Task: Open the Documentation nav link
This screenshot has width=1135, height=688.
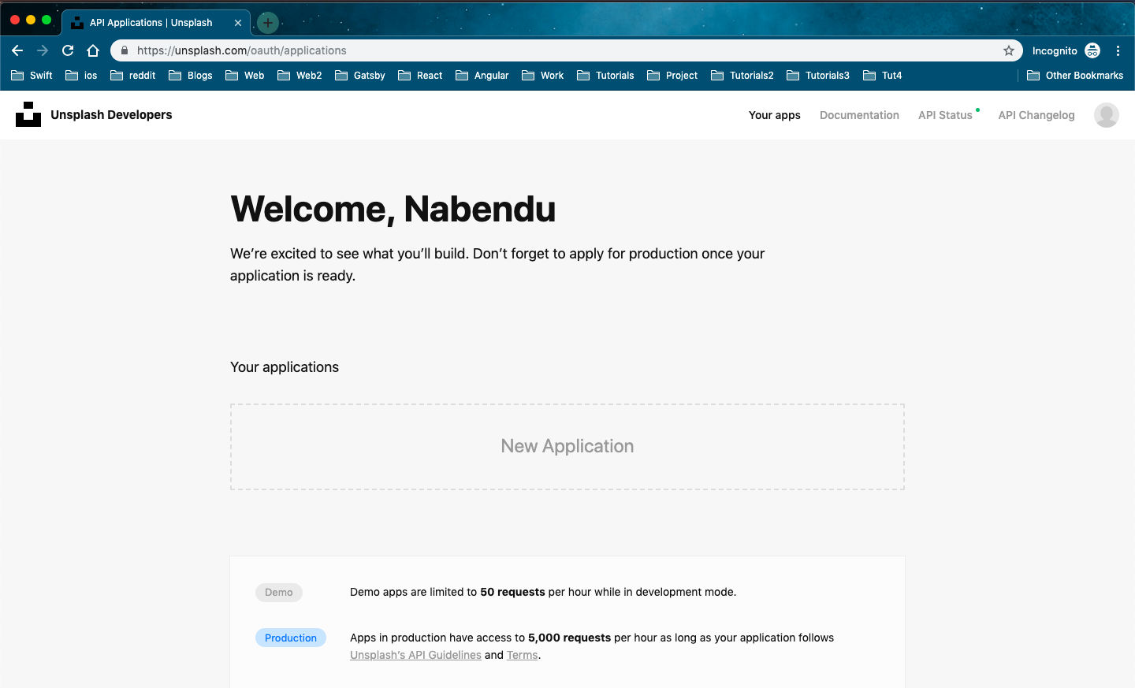Action: (859, 115)
